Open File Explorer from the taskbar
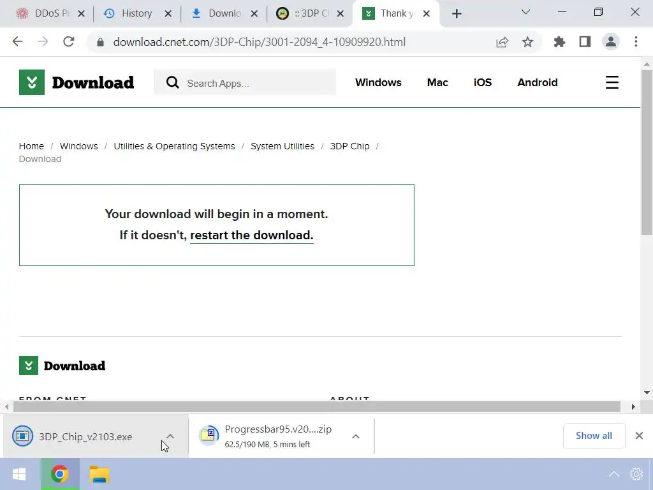The height and width of the screenshot is (490, 653). tap(99, 474)
